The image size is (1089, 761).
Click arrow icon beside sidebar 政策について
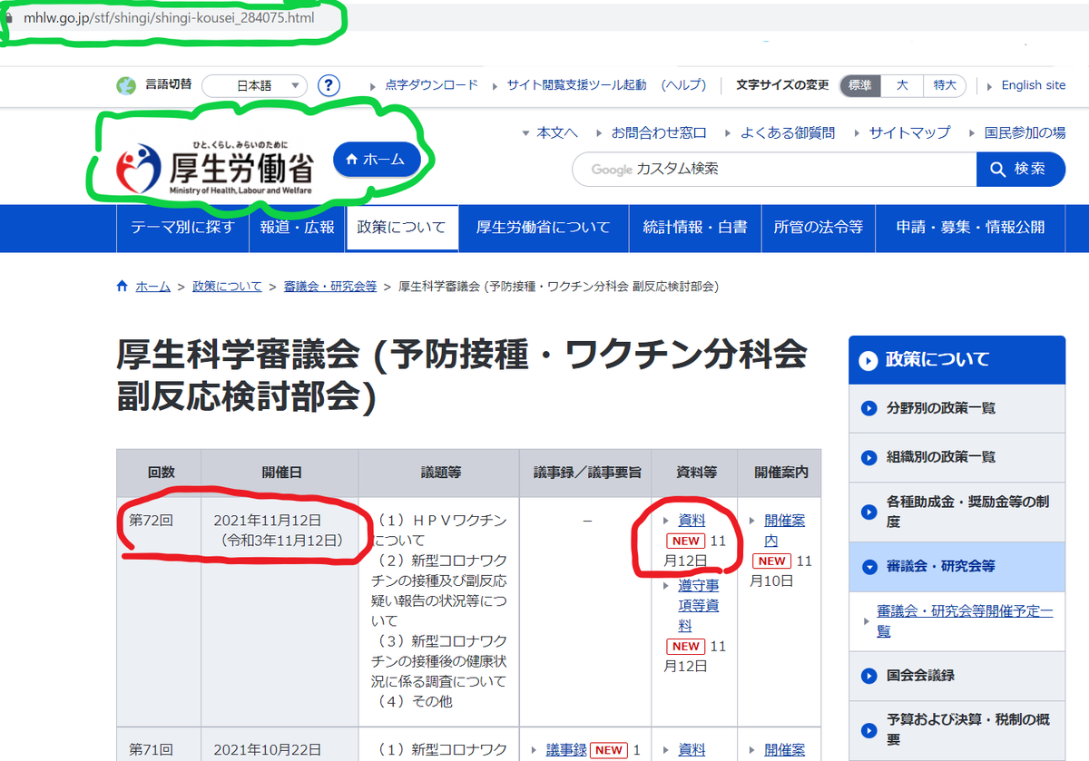tap(868, 359)
